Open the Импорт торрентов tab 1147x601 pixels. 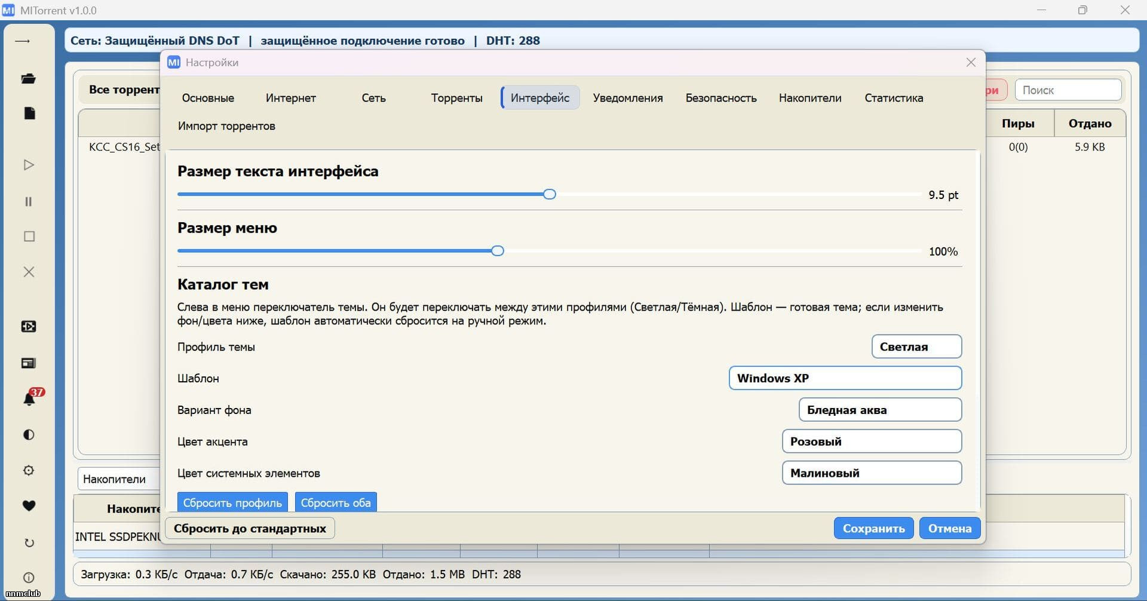pyautogui.click(x=226, y=126)
